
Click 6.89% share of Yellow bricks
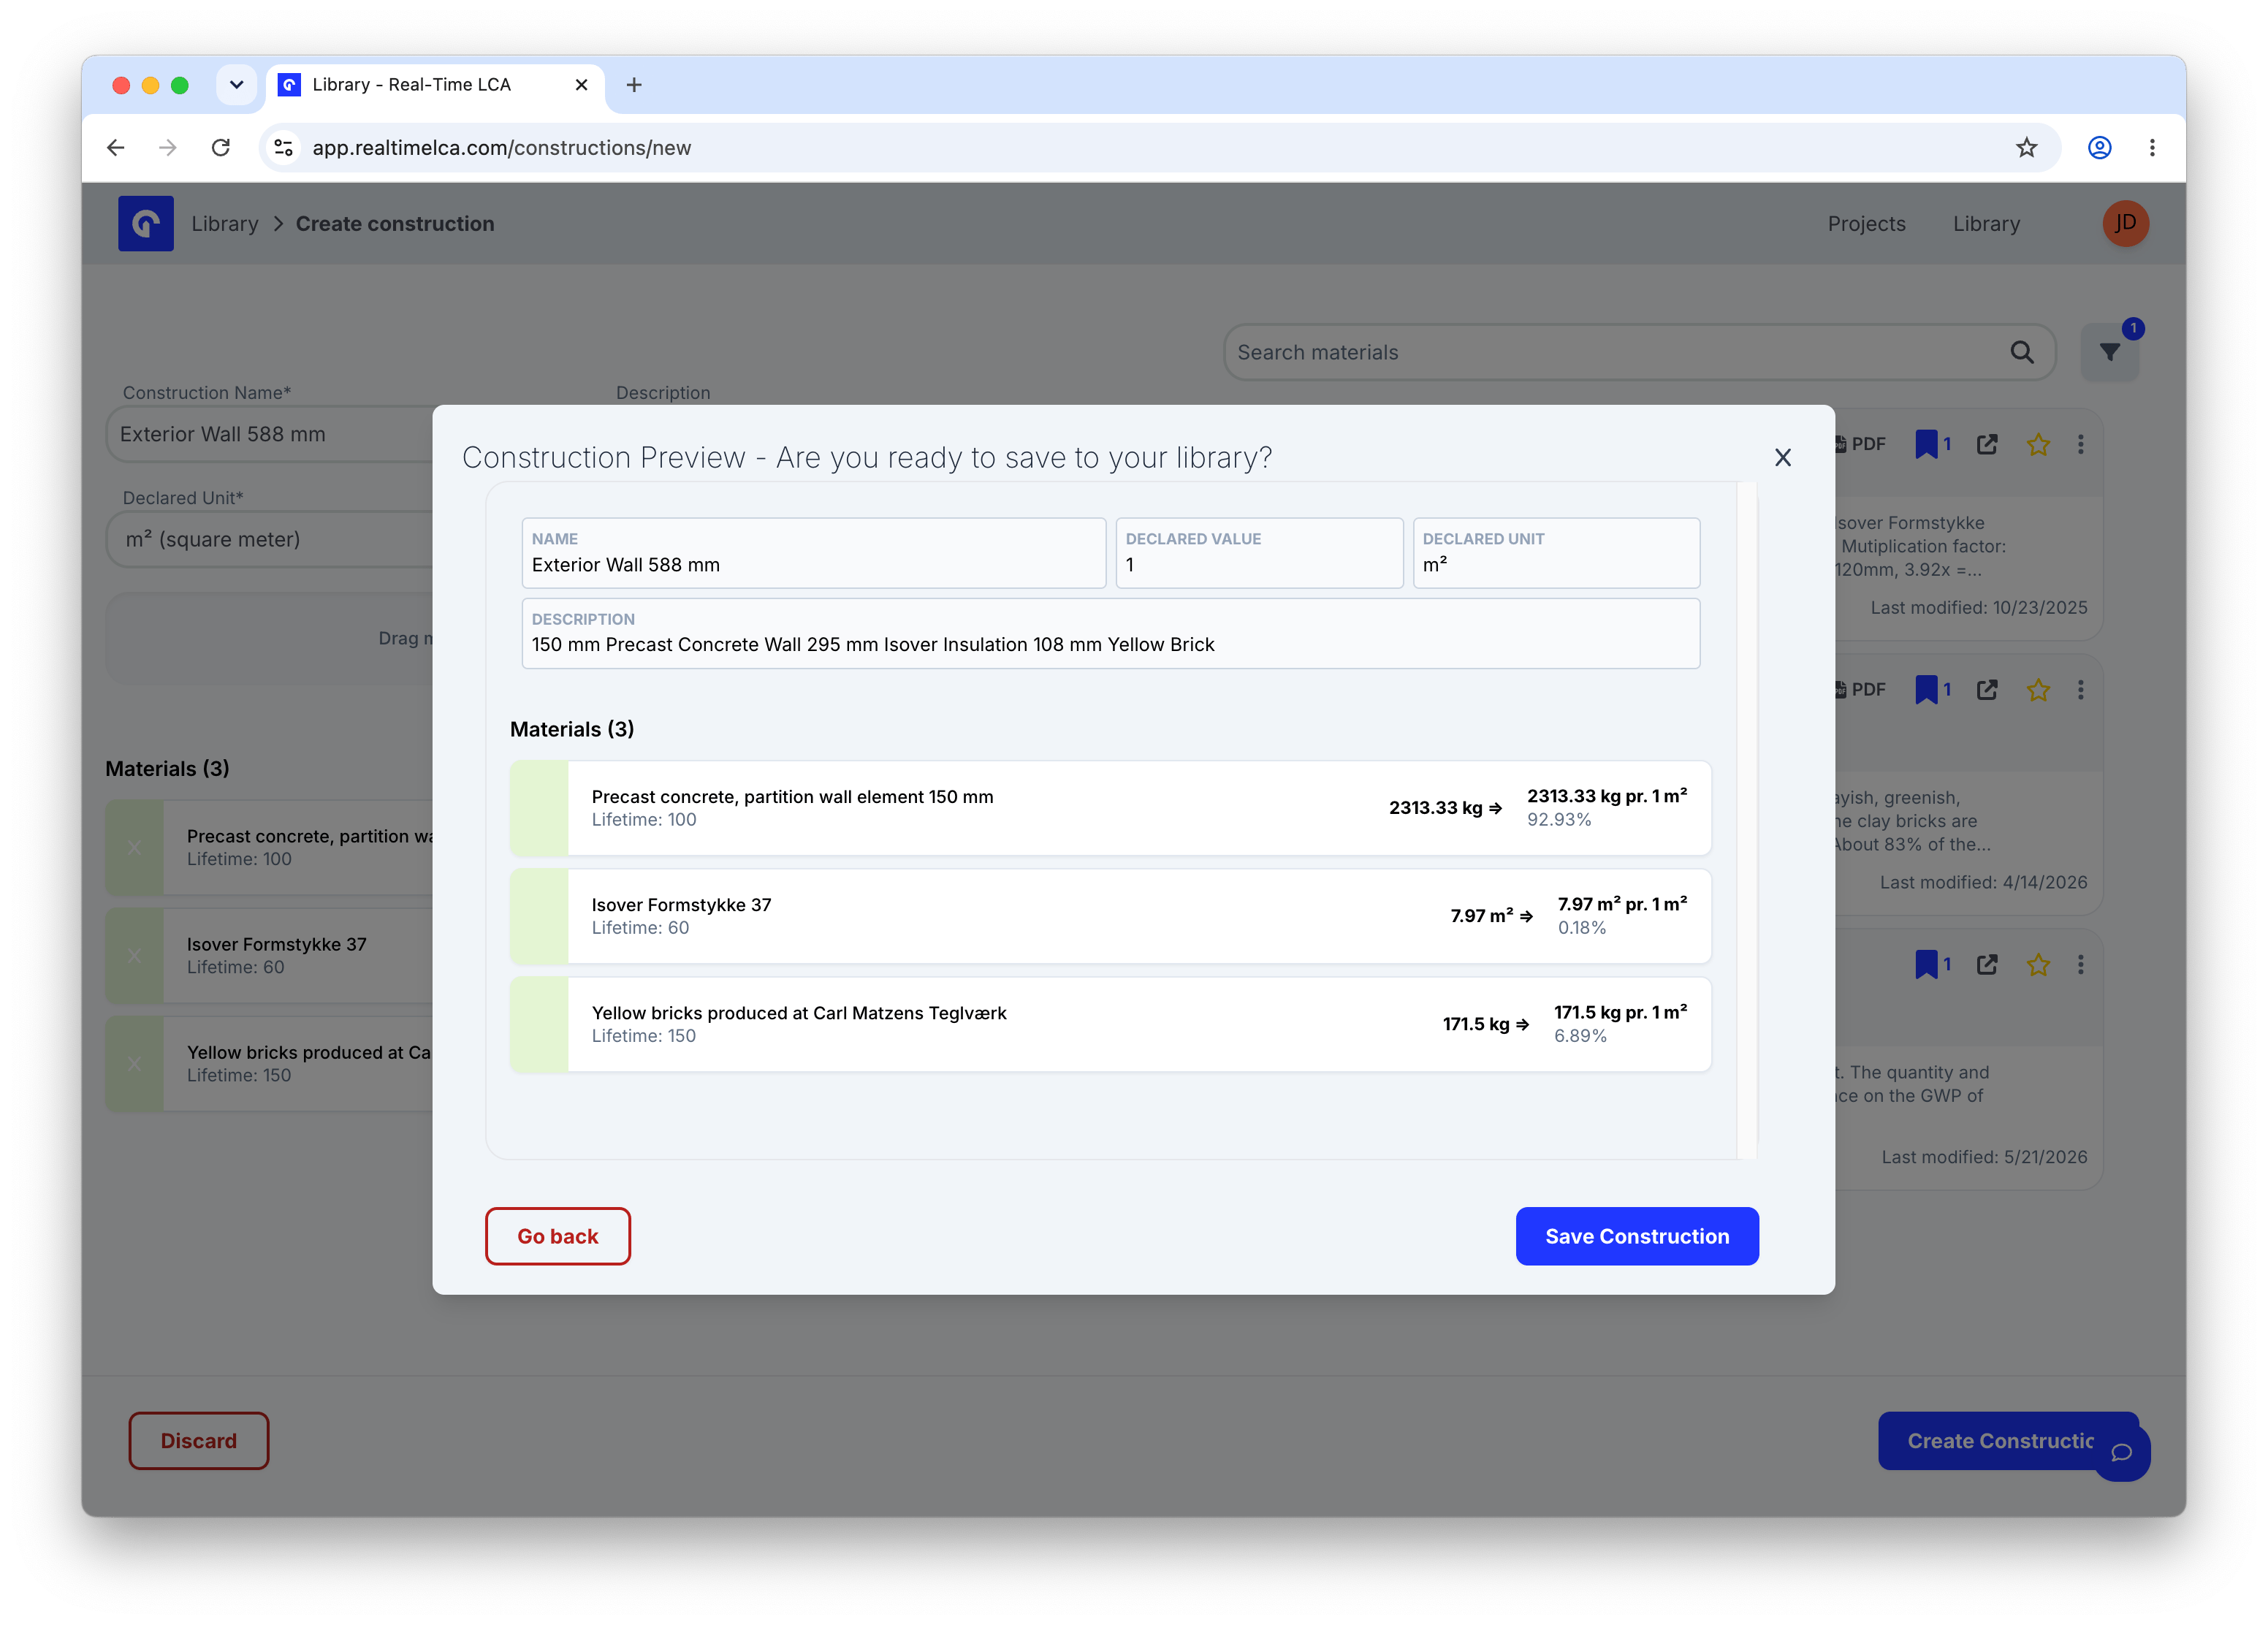(x=1581, y=1036)
